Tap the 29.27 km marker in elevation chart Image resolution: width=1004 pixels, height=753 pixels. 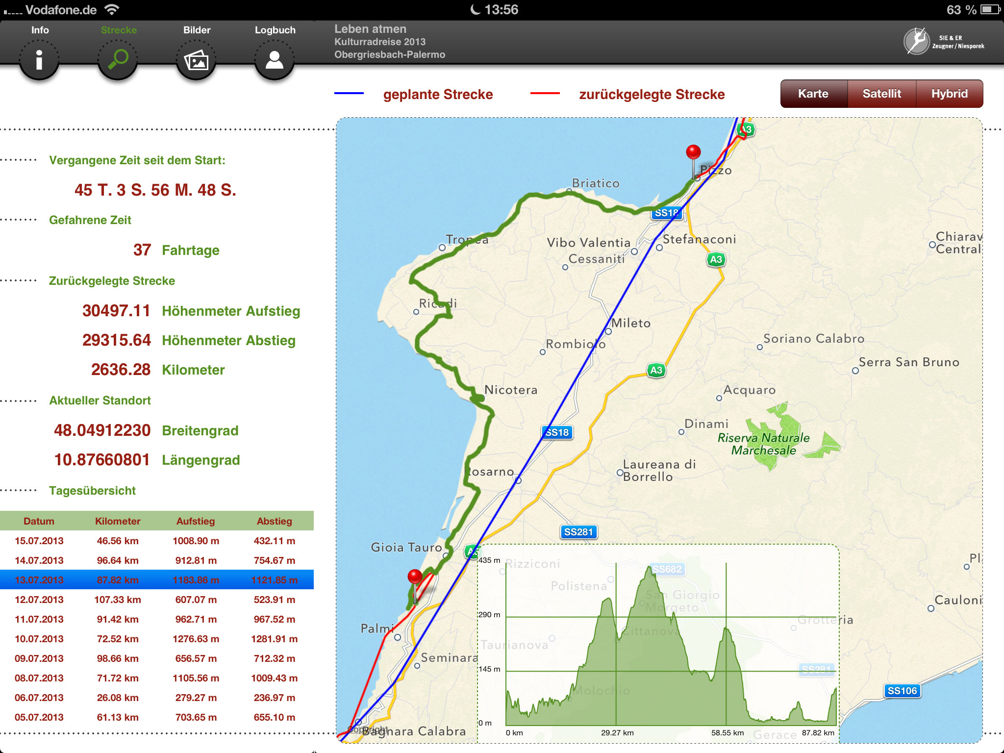[x=617, y=732]
